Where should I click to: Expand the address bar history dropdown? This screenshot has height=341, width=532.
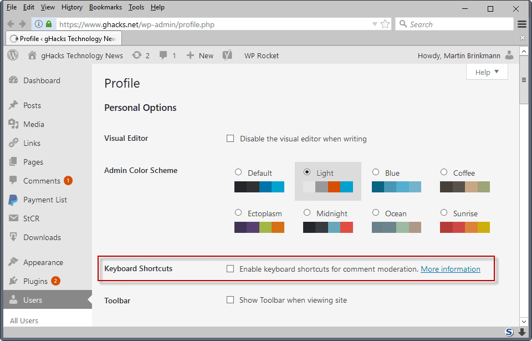point(375,24)
